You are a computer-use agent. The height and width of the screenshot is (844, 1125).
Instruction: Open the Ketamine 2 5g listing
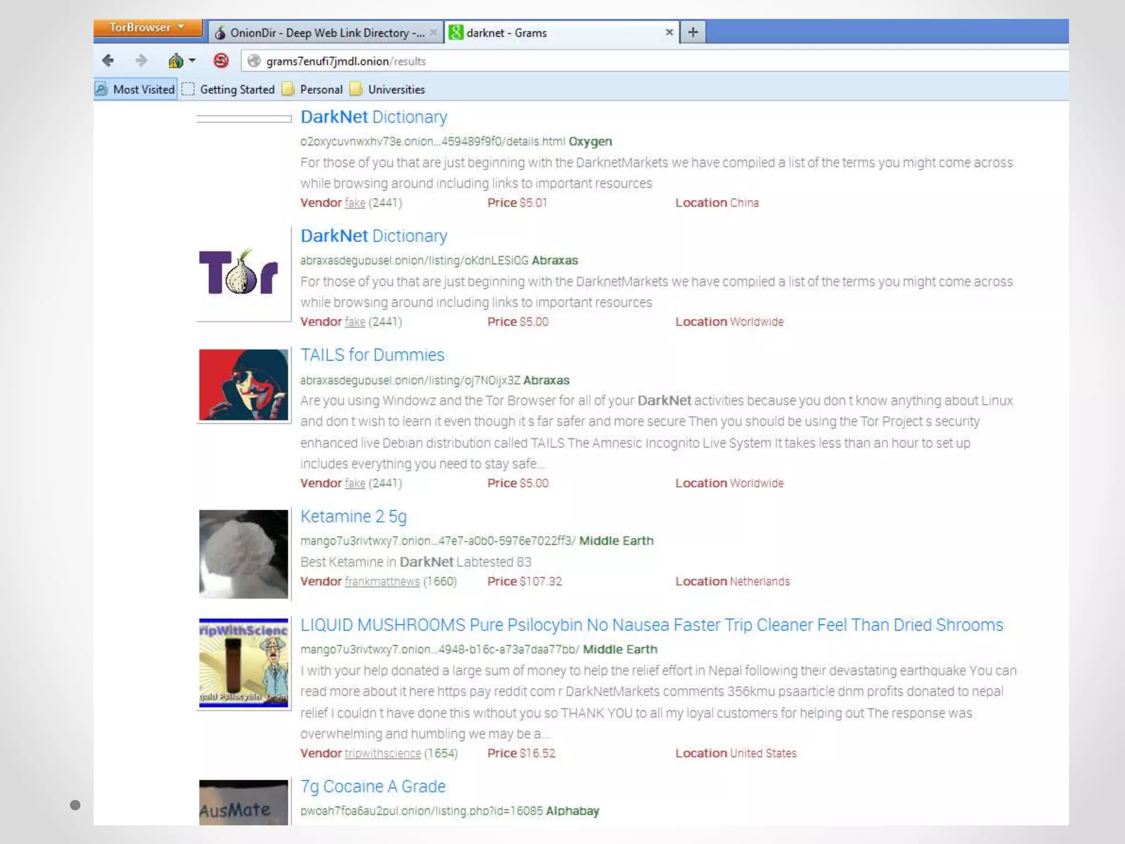pyautogui.click(x=353, y=517)
